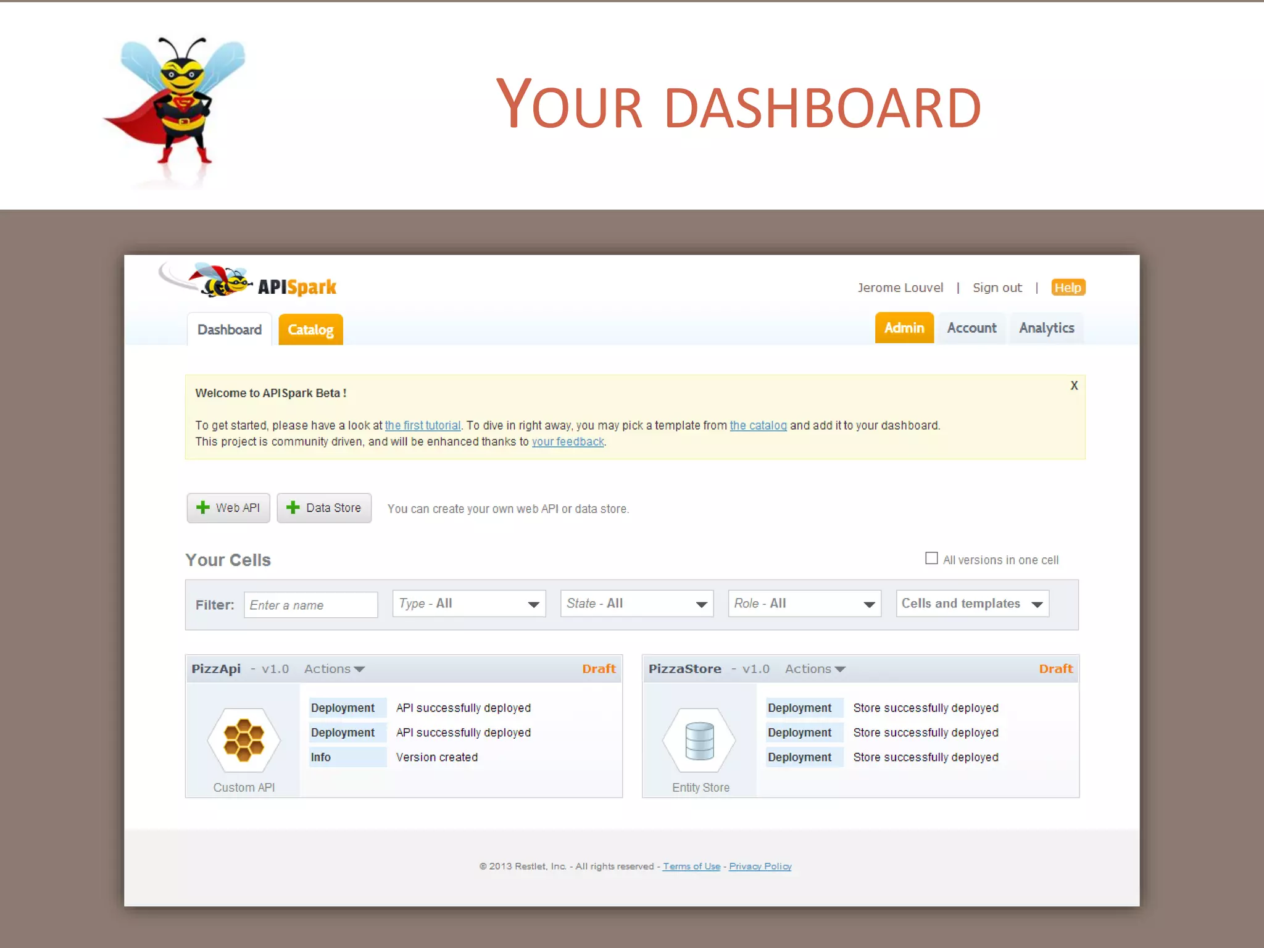
Task: Click the Jerome Louvel user name
Action: pyautogui.click(x=900, y=288)
